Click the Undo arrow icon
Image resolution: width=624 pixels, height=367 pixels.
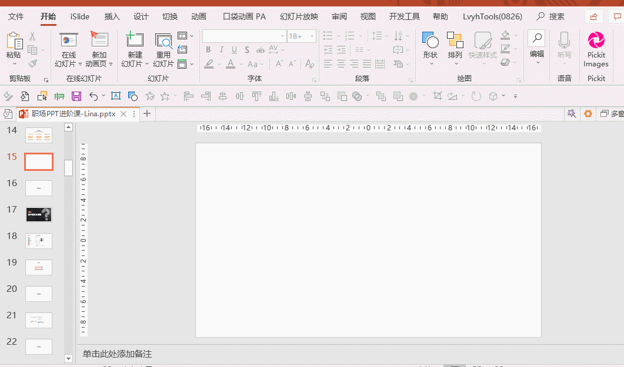coord(94,96)
